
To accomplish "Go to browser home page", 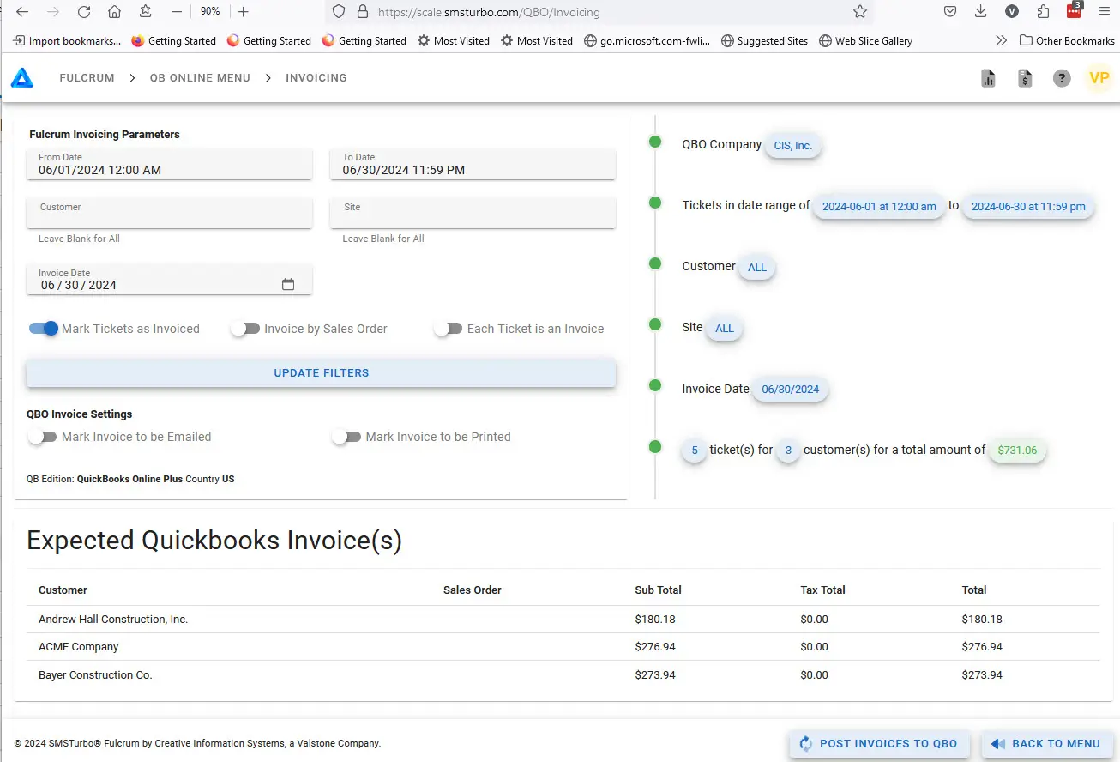I will 114,12.
